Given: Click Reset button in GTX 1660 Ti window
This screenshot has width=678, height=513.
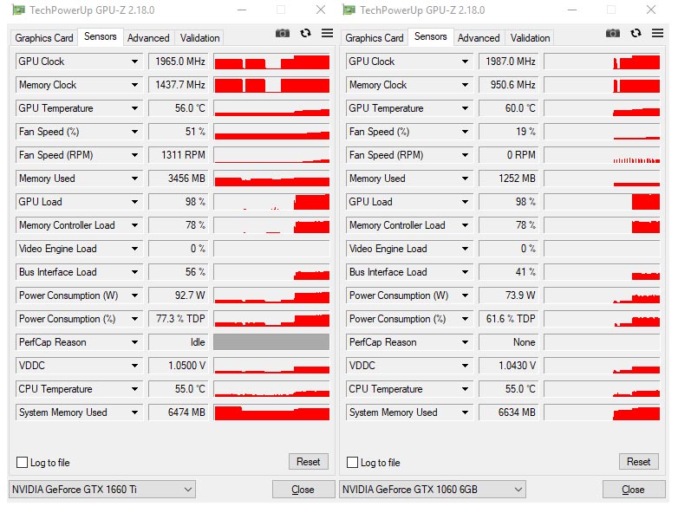Looking at the screenshot, I should click(x=309, y=462).
